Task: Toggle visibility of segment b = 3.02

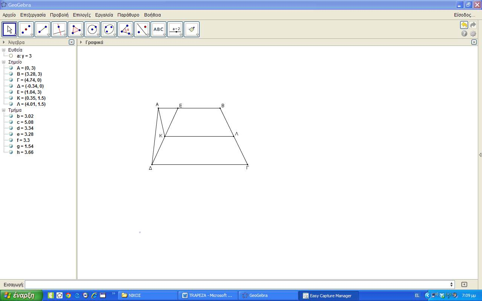Action: pos(11,116)
